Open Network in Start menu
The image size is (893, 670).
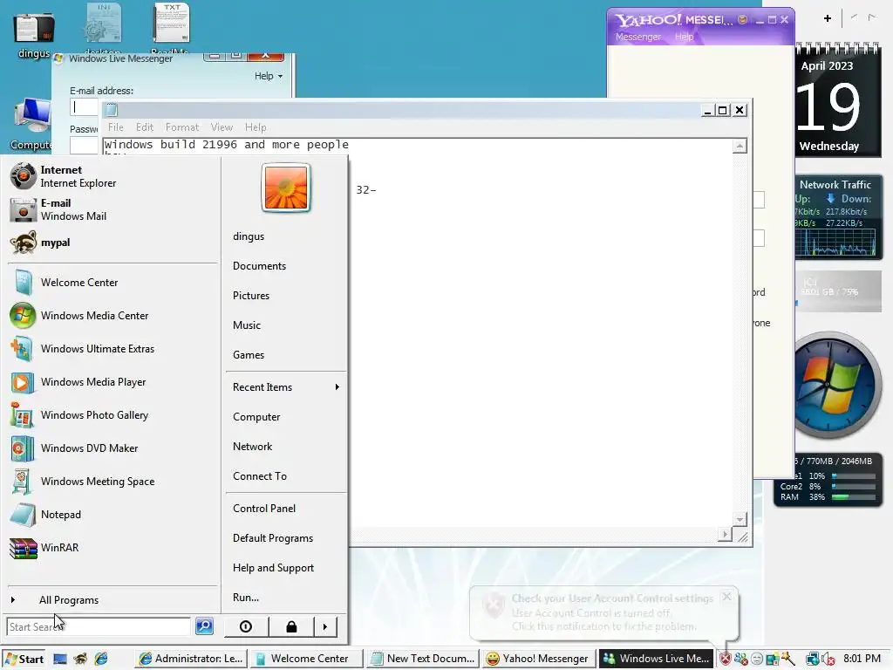coord(252,447)
